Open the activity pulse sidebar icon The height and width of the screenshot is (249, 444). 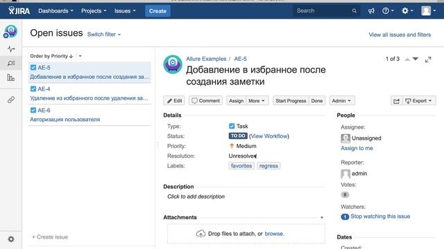[11, 49]
